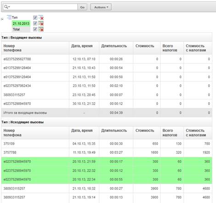Viewport: 216px width, 203px height.
Task: Click phone number e02375295627788
Action: coord(17,59)
